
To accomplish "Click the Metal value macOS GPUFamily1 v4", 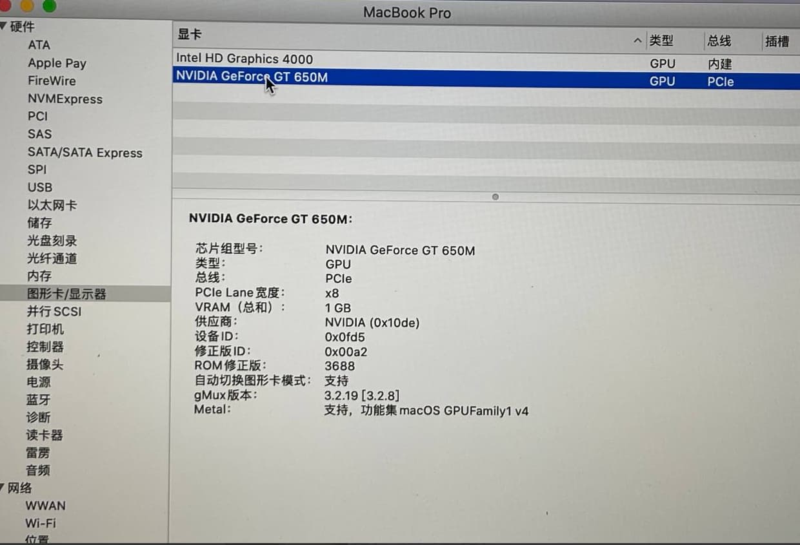I will (x=464, y=410).
